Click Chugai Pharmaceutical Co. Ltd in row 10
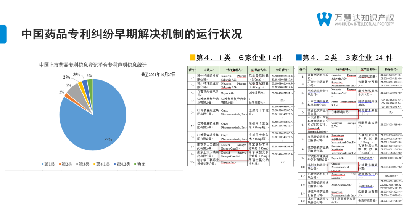 click(340, 167)
